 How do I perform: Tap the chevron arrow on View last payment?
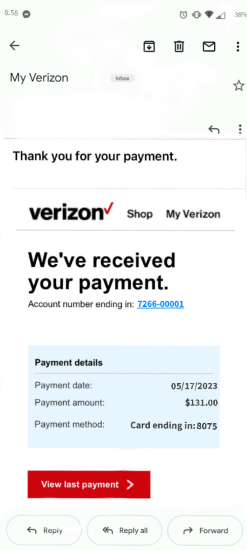pyautogui.click(x=130, y=485)
